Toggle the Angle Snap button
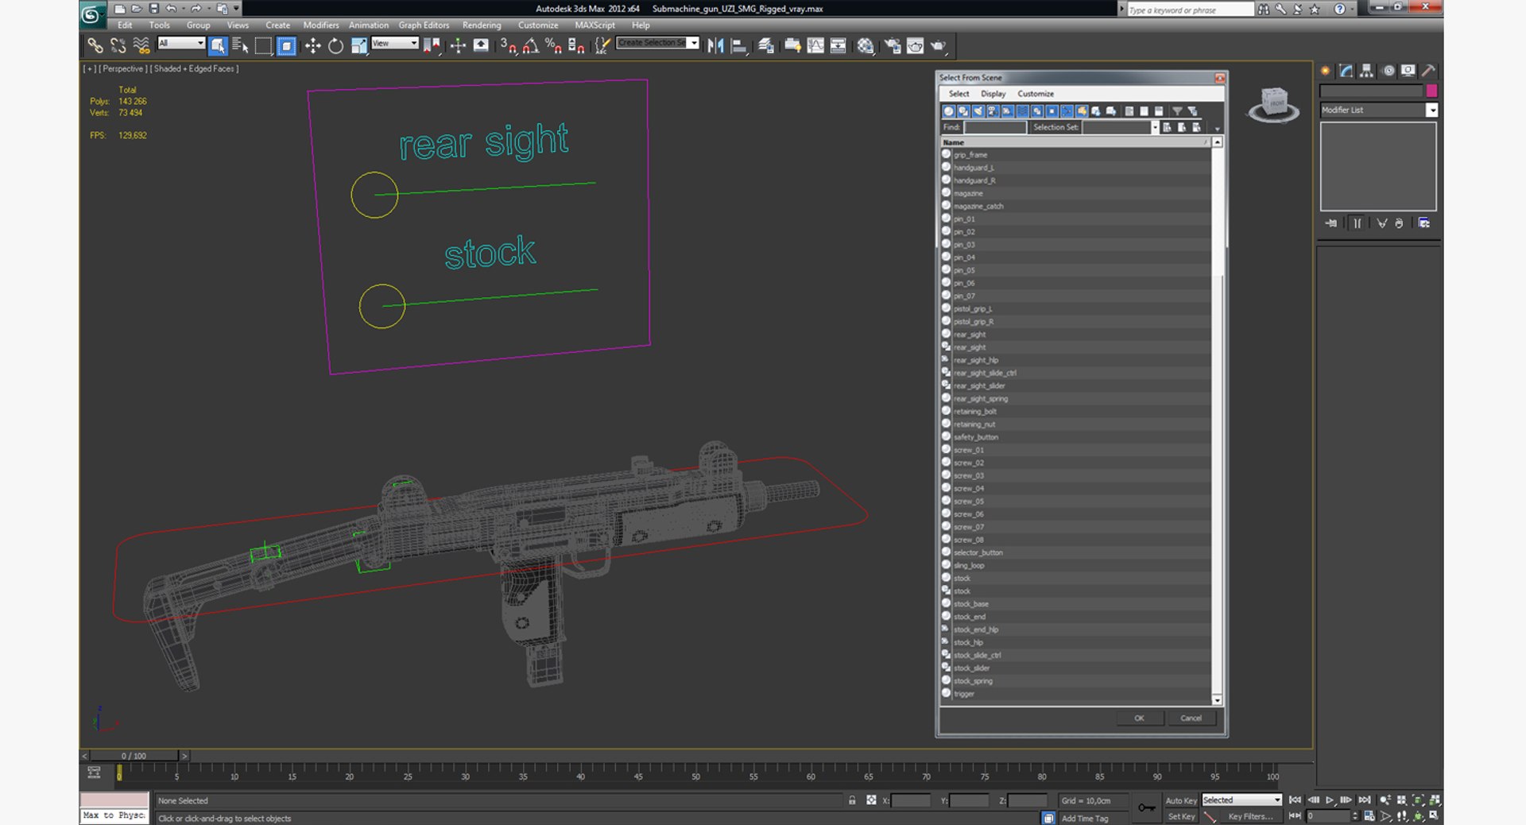The width and height of the screenshot is (1526, 825). coord(530,46)
